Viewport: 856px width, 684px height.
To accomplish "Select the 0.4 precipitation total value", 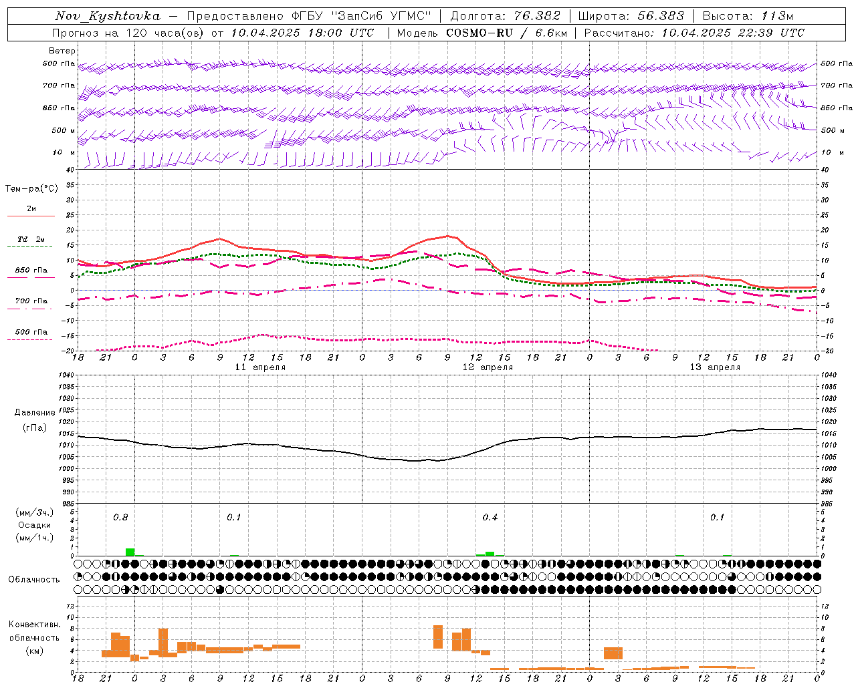I will coord(490,518).
